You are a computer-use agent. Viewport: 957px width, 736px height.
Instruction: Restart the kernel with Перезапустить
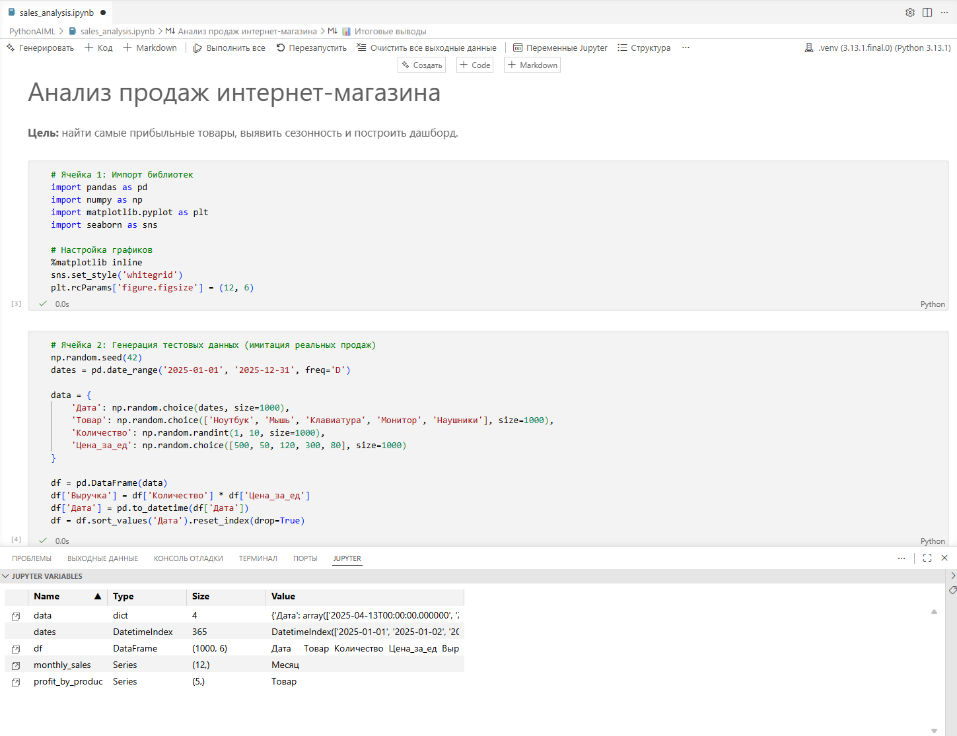click(311, 48)
